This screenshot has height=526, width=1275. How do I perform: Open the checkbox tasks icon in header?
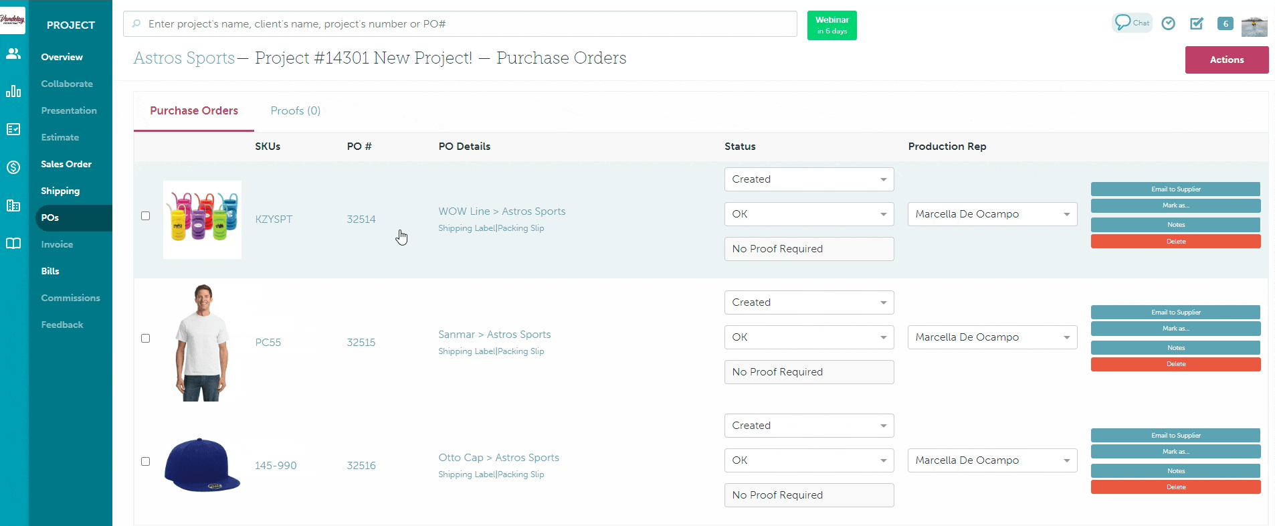1197,24
